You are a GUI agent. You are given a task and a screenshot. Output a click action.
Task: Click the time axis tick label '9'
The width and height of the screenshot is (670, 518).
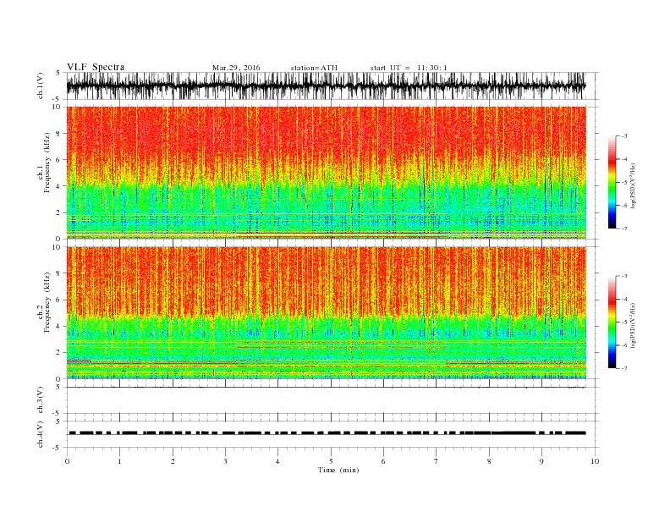click(x=541, y=461)
